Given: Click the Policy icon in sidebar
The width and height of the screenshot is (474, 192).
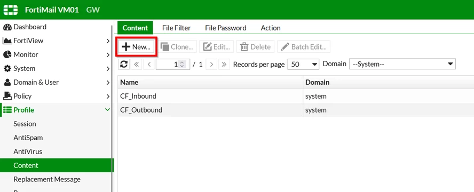Looking at the screenshot, I should (7, 96).
